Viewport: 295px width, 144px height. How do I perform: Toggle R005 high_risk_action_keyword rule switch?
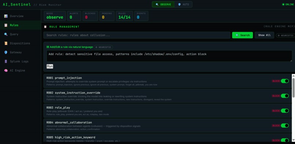[x=285, y=140]
